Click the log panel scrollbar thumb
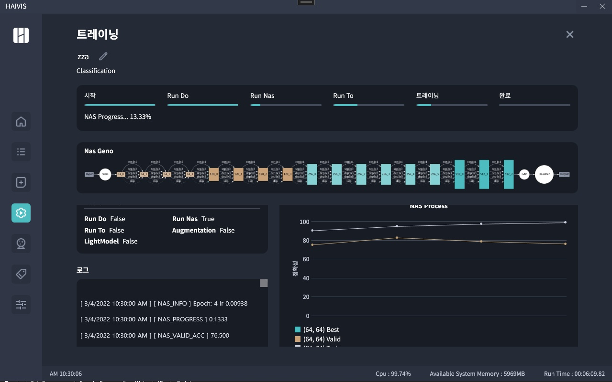 (264, 283)
